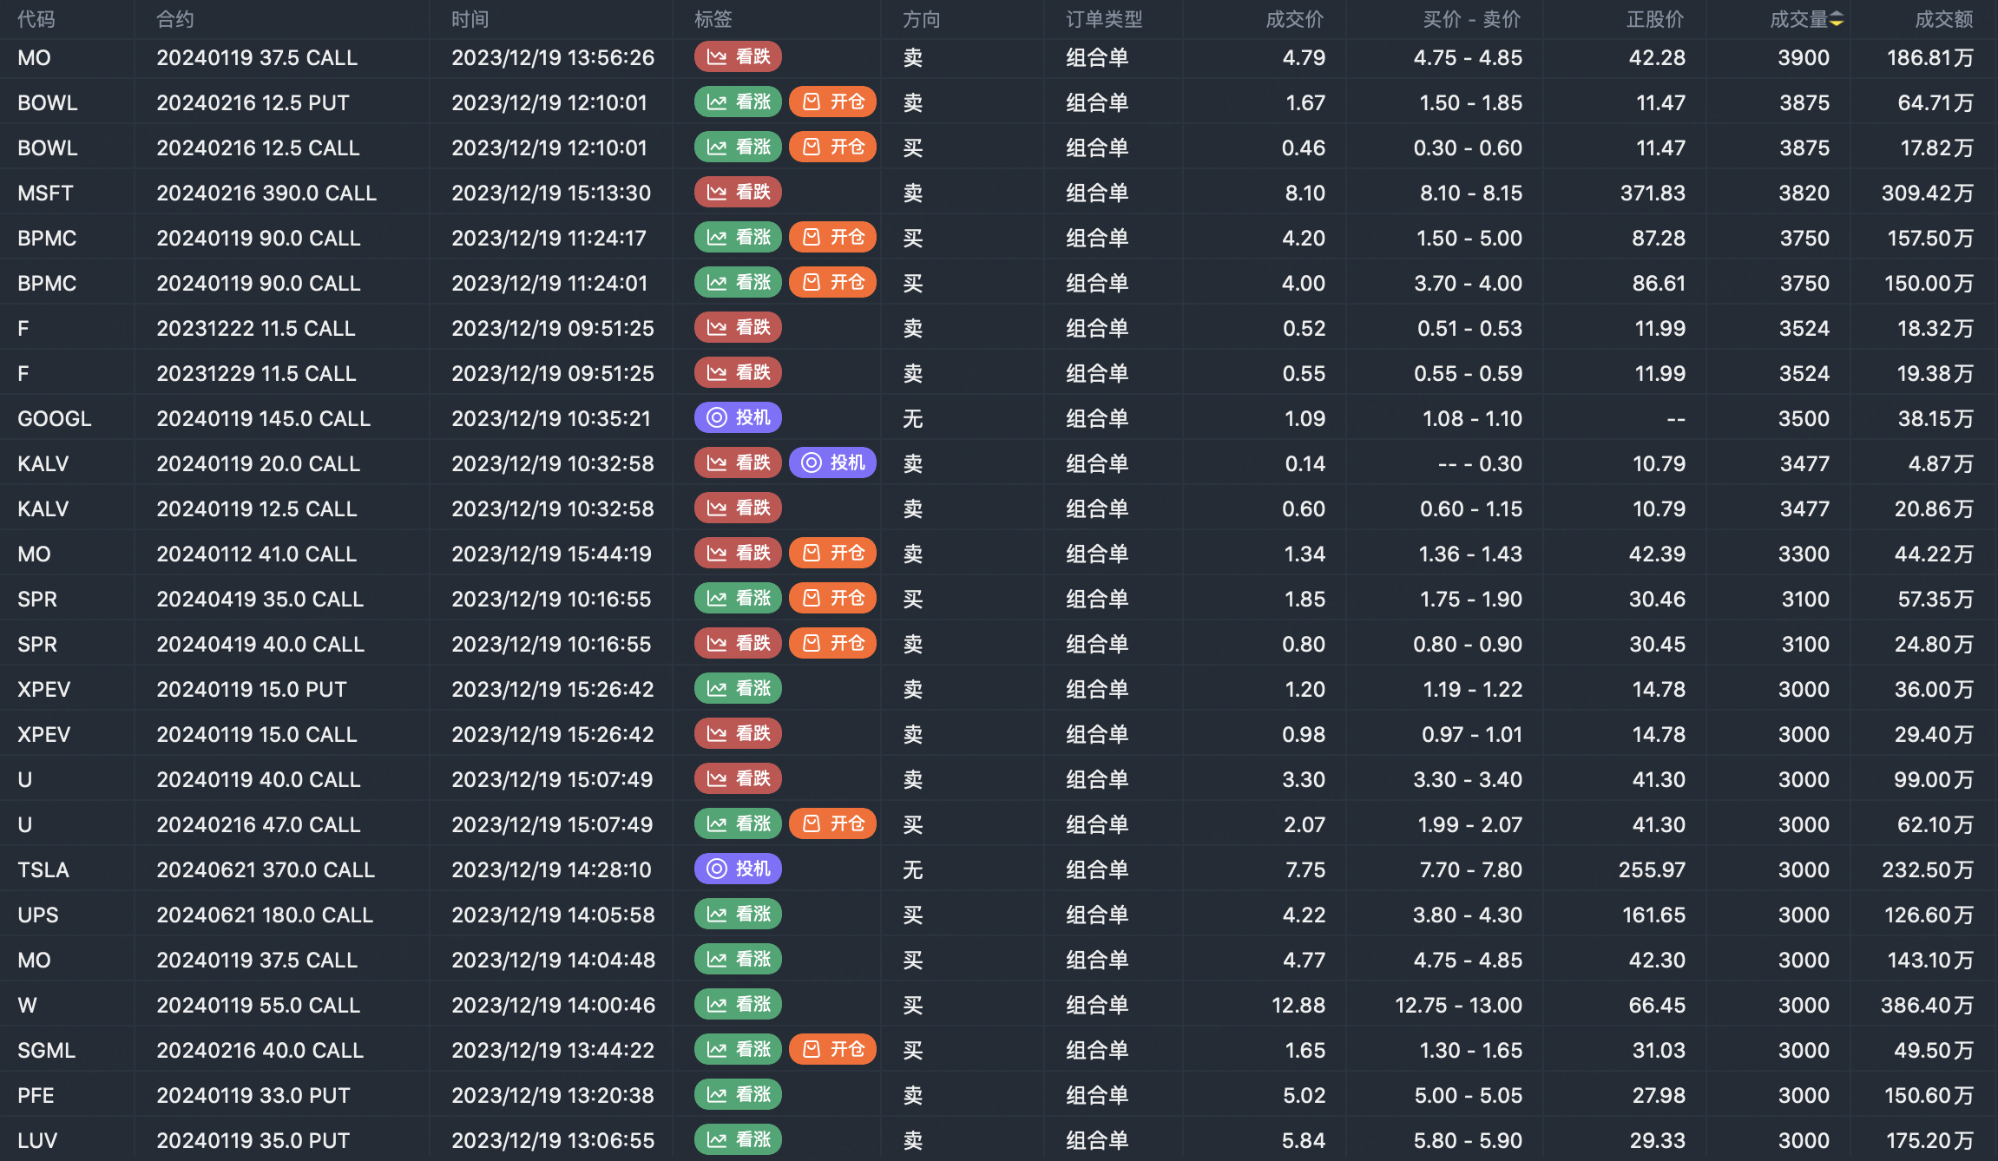1998x1161 pixels.
Task: Sort by the 成交额 column header
Action: [1943, 19]
